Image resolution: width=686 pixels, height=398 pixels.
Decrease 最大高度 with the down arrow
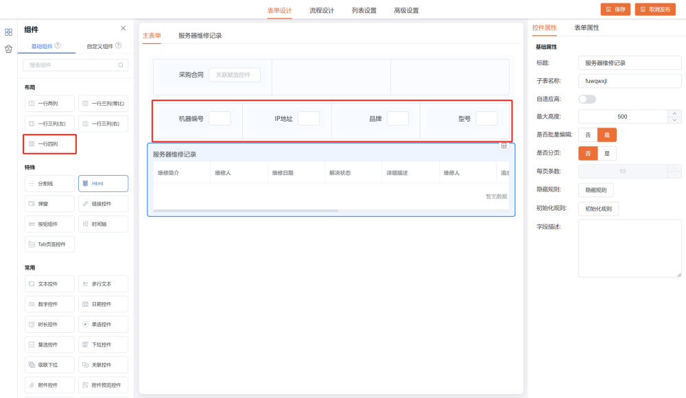(675, 120)
